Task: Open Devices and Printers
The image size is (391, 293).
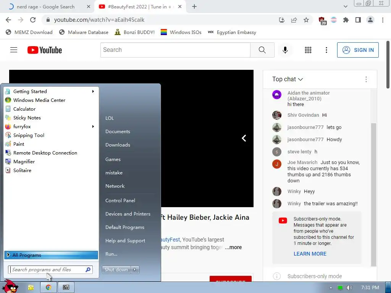Action: (x=128, y=214)
